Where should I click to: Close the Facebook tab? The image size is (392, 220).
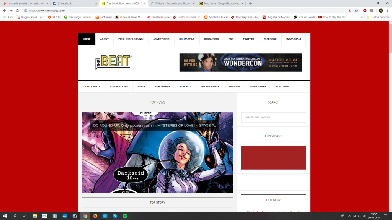96,3
